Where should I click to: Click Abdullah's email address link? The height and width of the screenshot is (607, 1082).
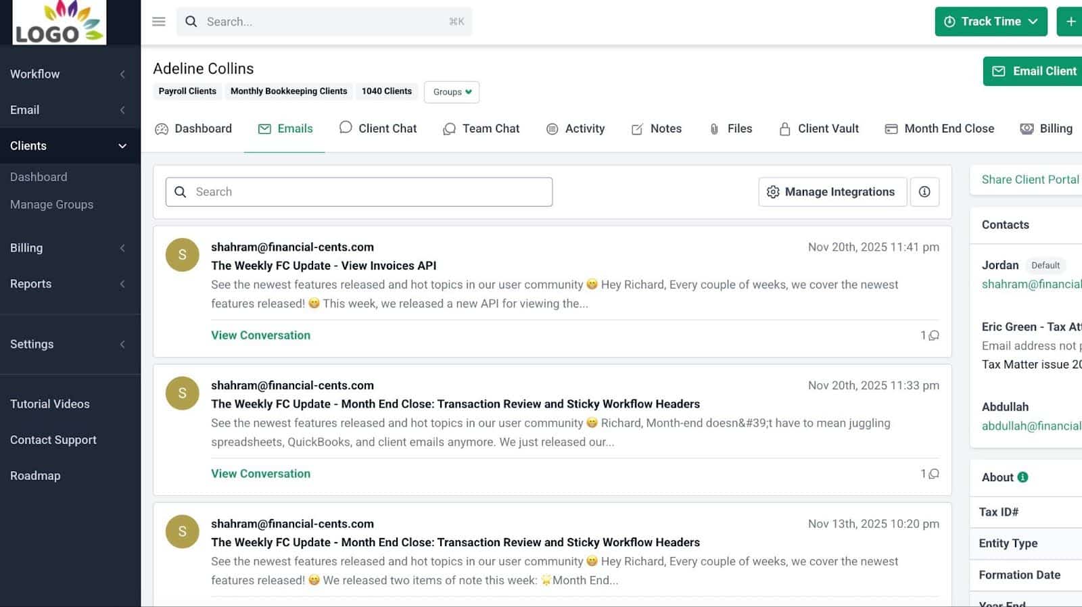tap(1032, 427)
